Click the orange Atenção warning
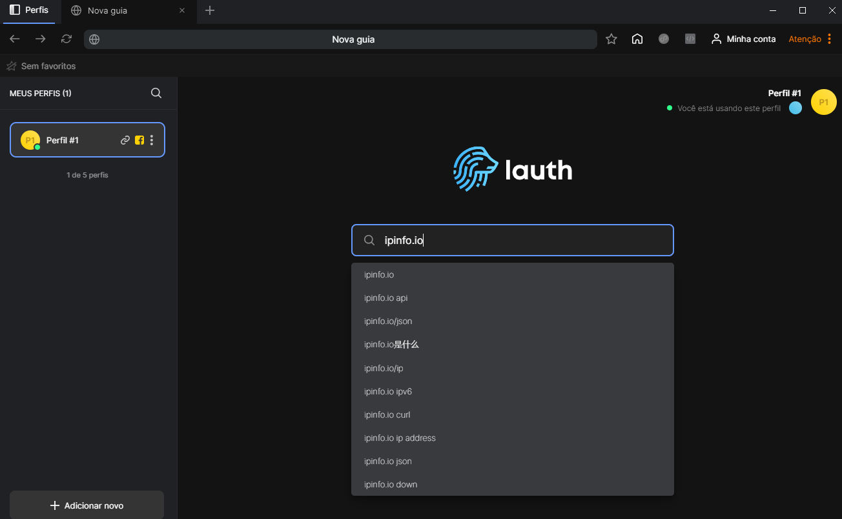 805,39
